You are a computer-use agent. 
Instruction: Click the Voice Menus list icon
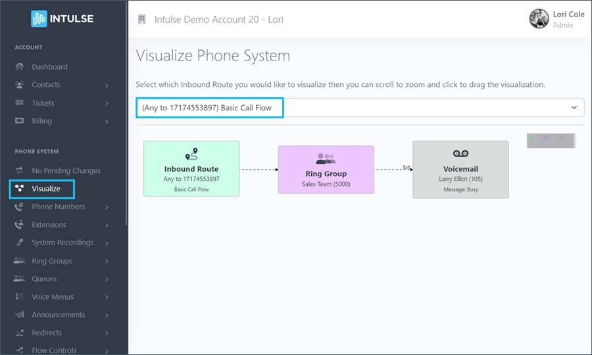(x=19, y=296)
